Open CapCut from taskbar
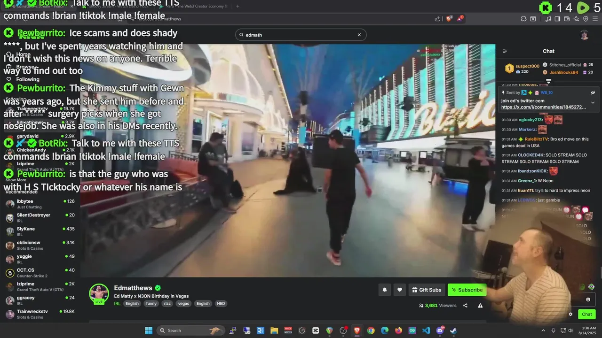The width and height of the screenshot is (602, 338). [316, 330]
